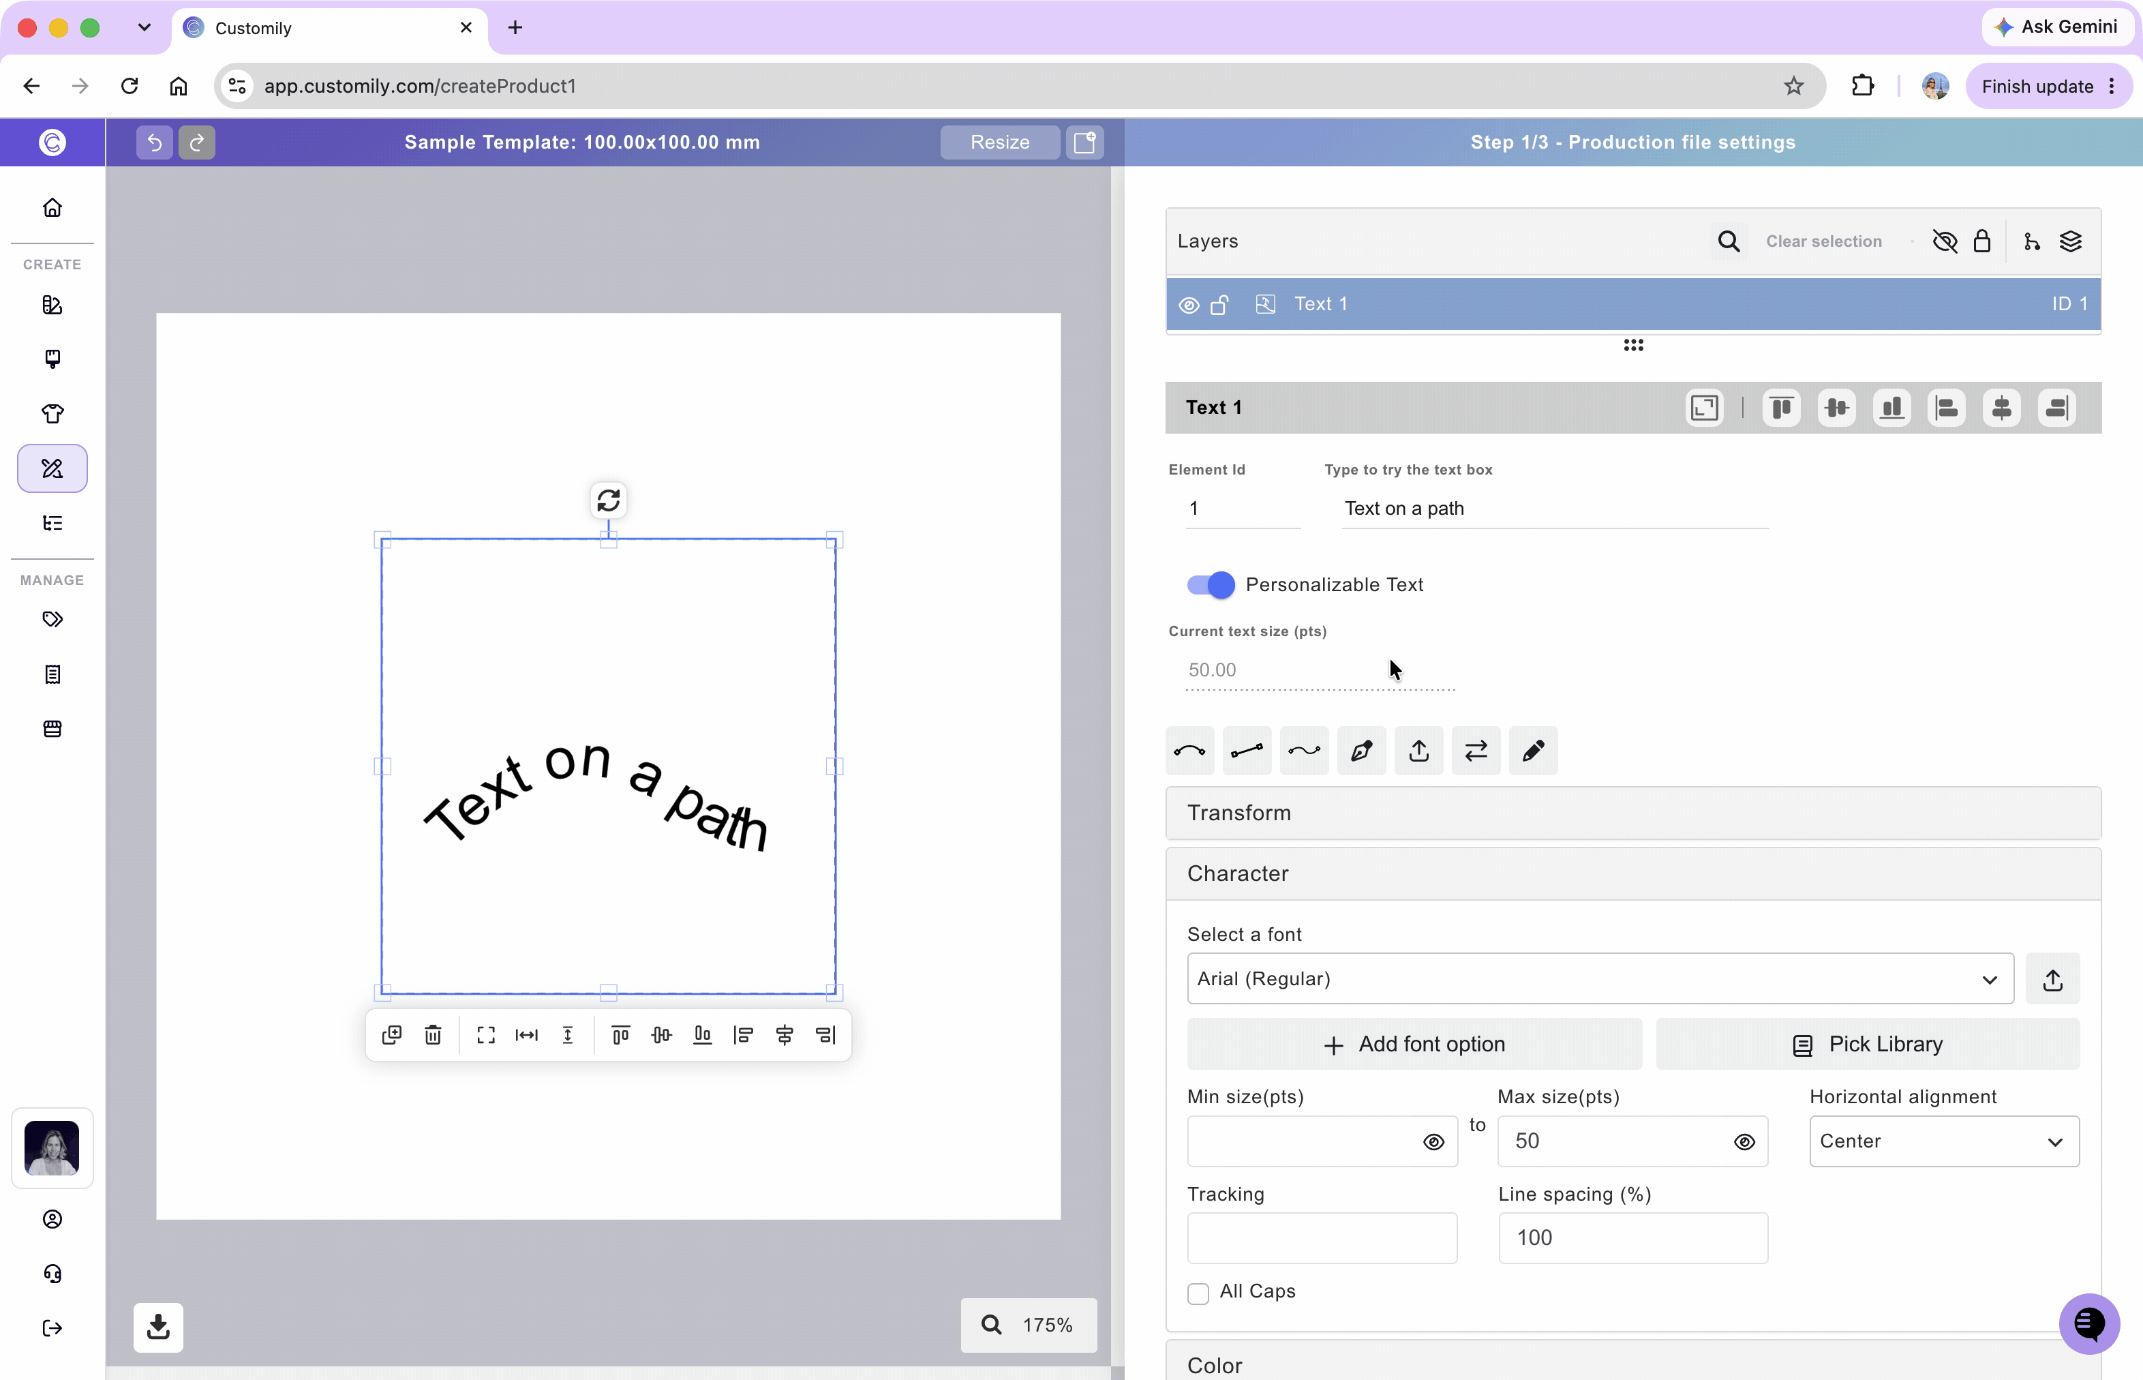Screen dimensions: 2143x1380
Task: Open the Select a font dropdown
Action: click(x=1600, y=978)
